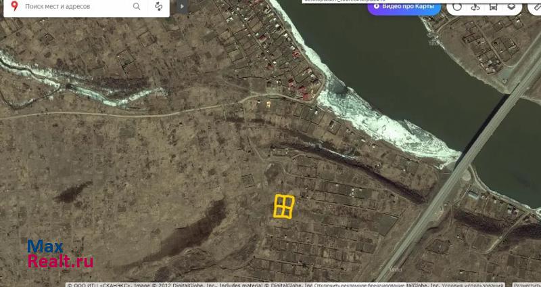Open the 'Видео про Карты' button
Viewport: 541px width, 287px height.
(404, 7)
